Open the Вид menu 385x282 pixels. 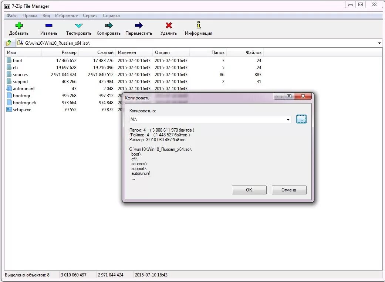(x=46, y=16)
